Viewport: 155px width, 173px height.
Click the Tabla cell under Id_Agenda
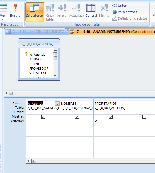tap(43, 108)
